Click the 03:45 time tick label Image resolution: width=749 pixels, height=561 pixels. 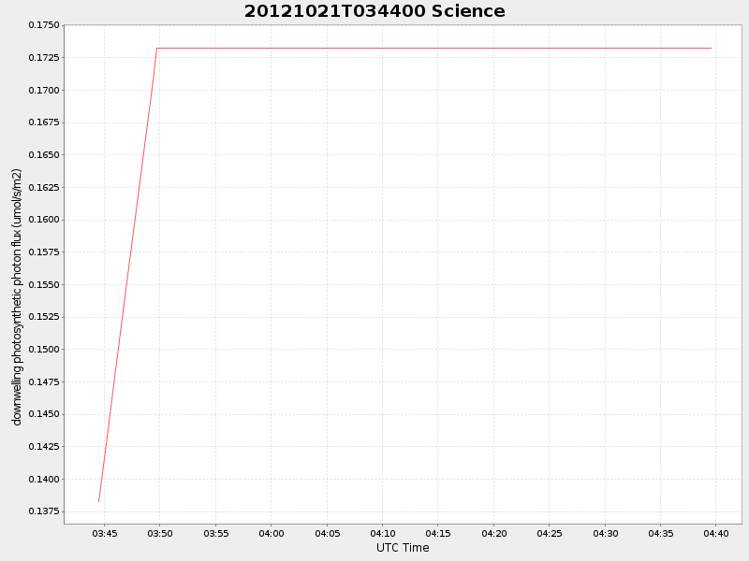click(x=105, y=533)
